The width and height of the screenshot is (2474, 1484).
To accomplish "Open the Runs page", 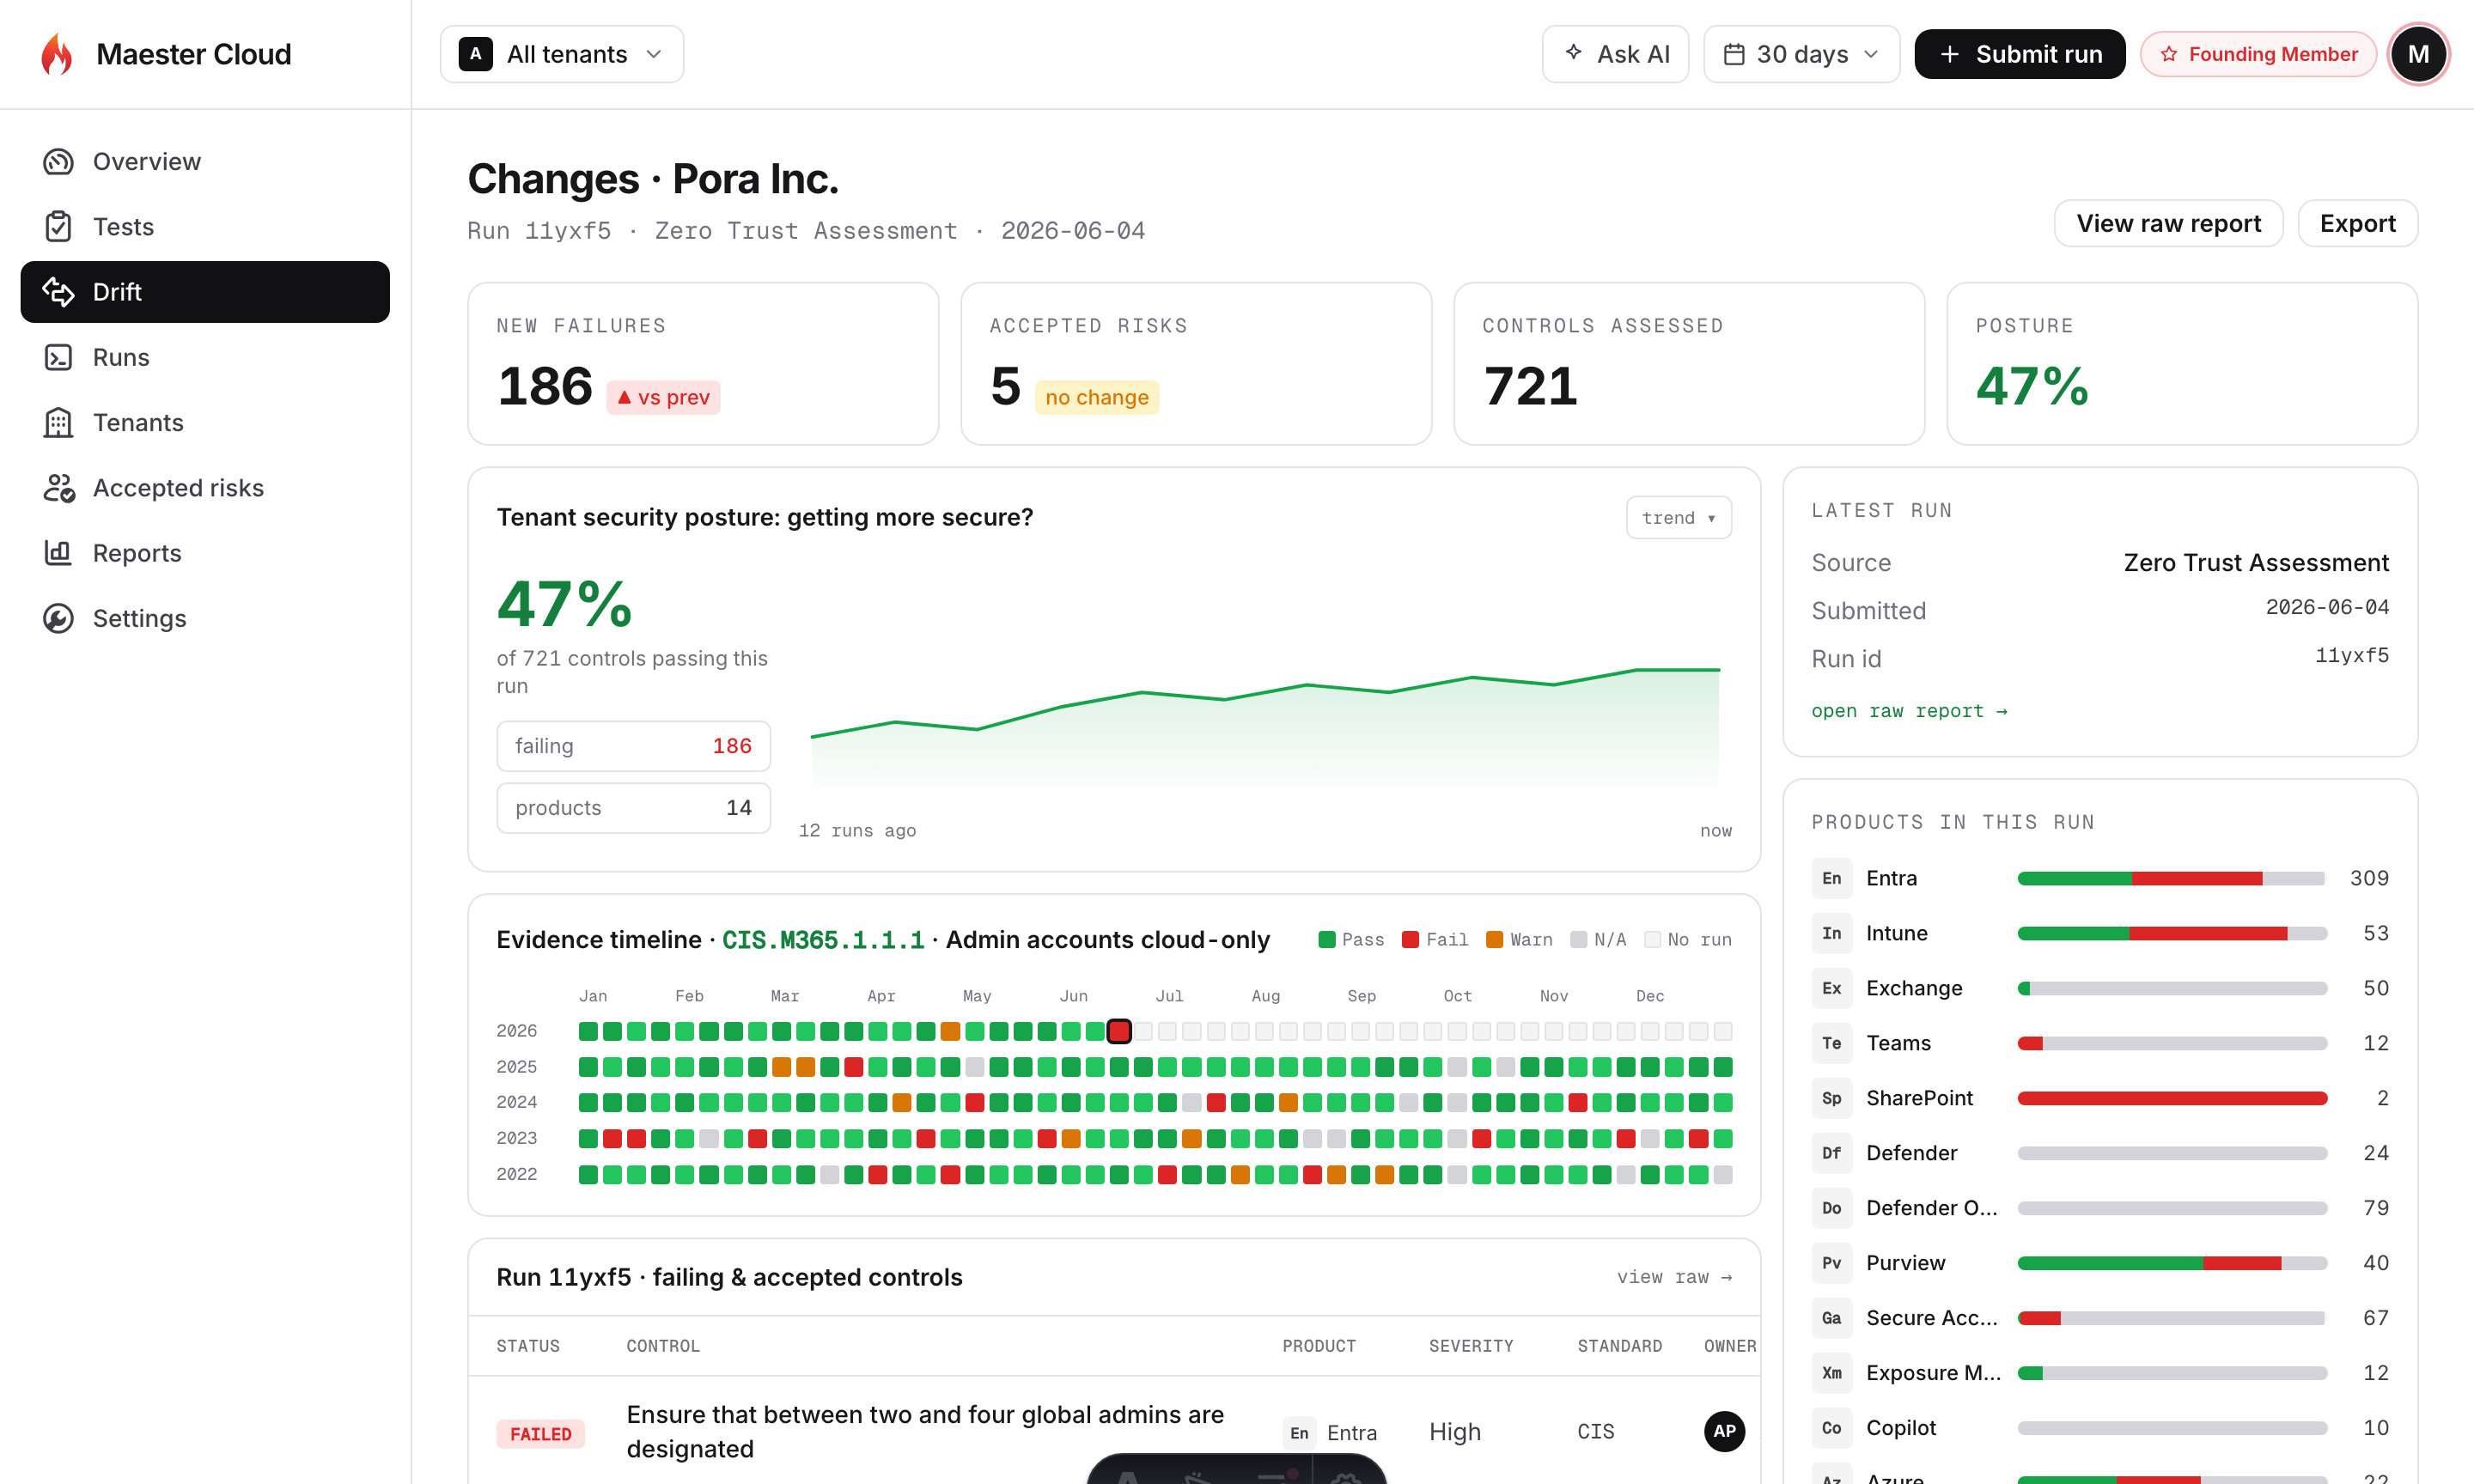I will click(x=205, y=357).
